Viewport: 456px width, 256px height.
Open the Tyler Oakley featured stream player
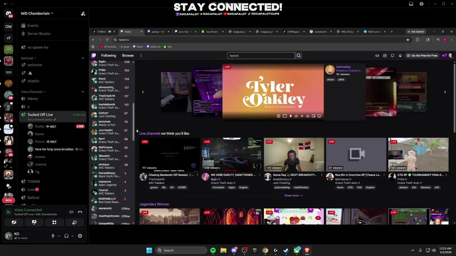tap(273, 92)
